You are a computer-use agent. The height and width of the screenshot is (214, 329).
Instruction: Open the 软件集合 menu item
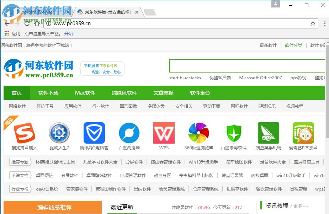pos(200,93)
